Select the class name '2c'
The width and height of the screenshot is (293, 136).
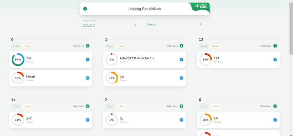pyautogui.click(x=122, y=118)
